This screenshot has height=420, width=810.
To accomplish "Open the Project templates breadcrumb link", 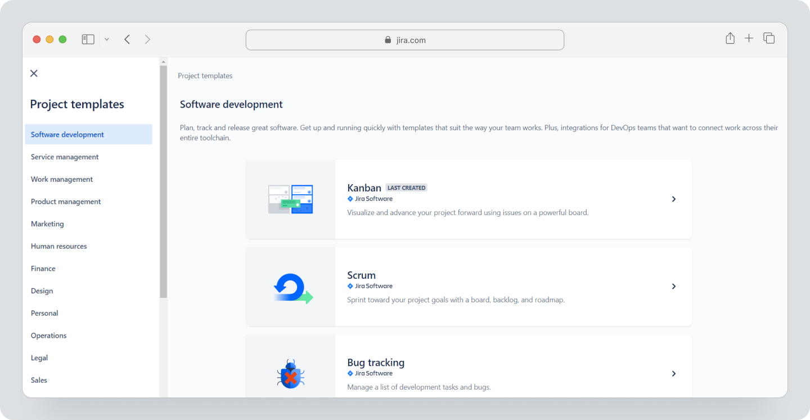I will pyautogui.click(x=205, y=75).
